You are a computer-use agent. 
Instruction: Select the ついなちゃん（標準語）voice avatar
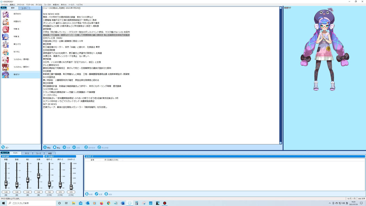(6, 60)
